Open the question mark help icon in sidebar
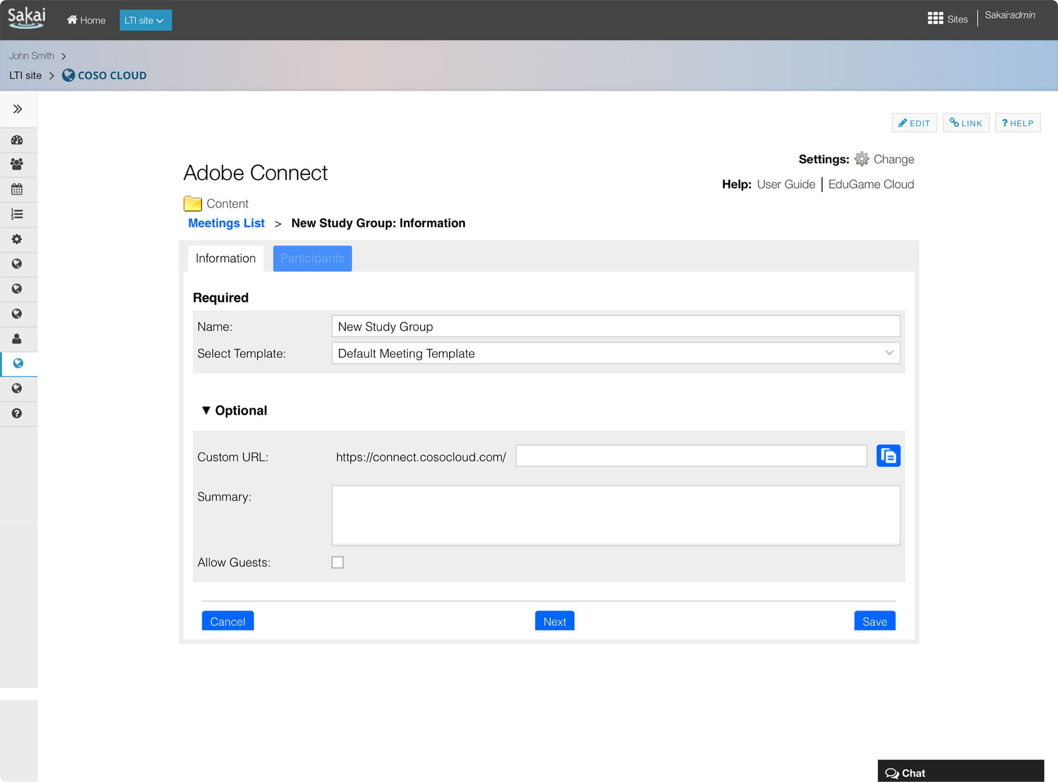Screen dimensions: 1058x782 pyautogui.click(x=17, y=413)
